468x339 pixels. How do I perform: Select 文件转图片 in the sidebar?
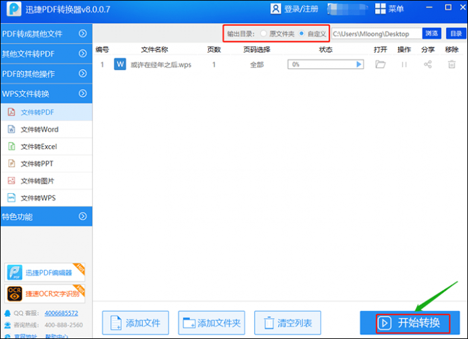[46, 181]
